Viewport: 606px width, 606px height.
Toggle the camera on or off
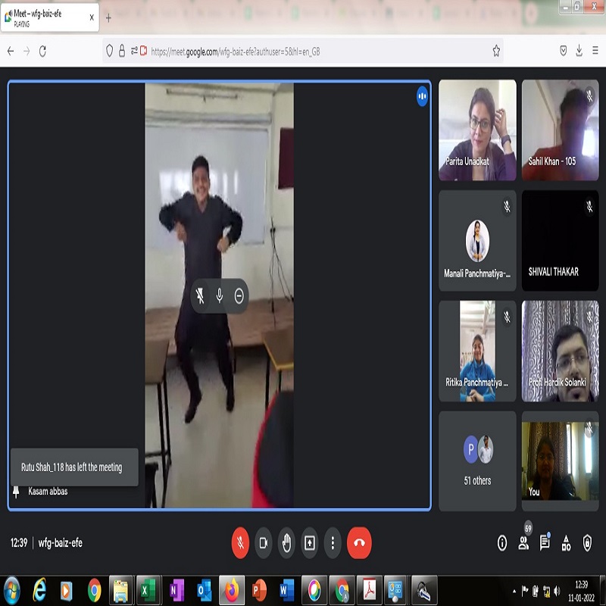point(264,543)
